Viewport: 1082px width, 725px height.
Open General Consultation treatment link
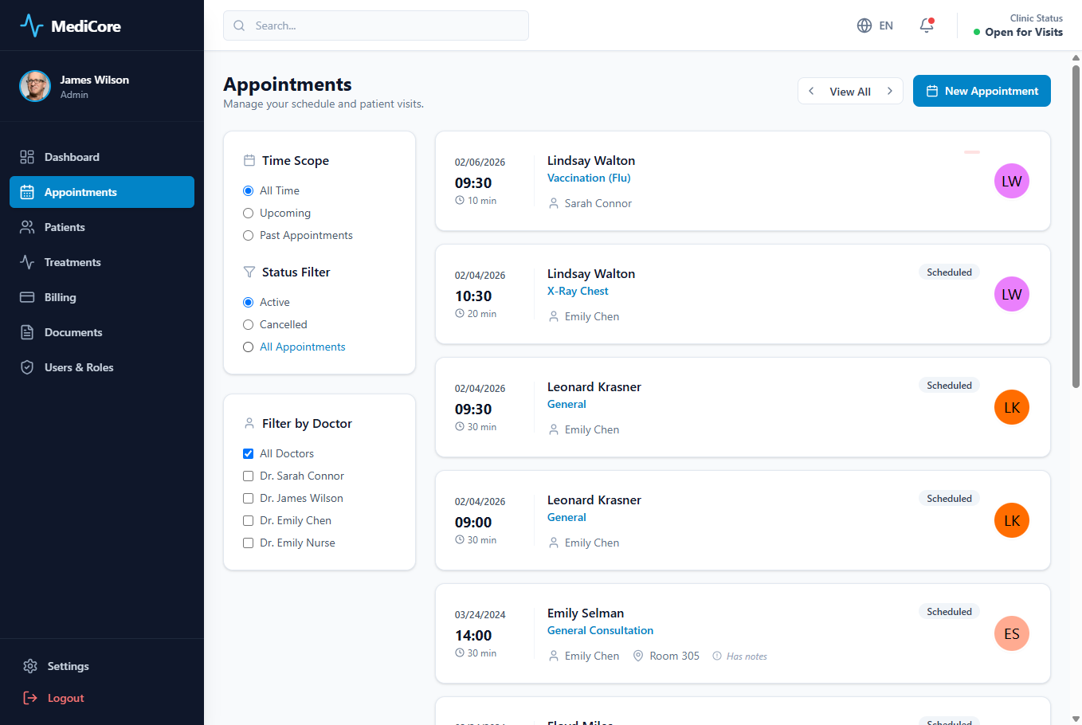600,630
